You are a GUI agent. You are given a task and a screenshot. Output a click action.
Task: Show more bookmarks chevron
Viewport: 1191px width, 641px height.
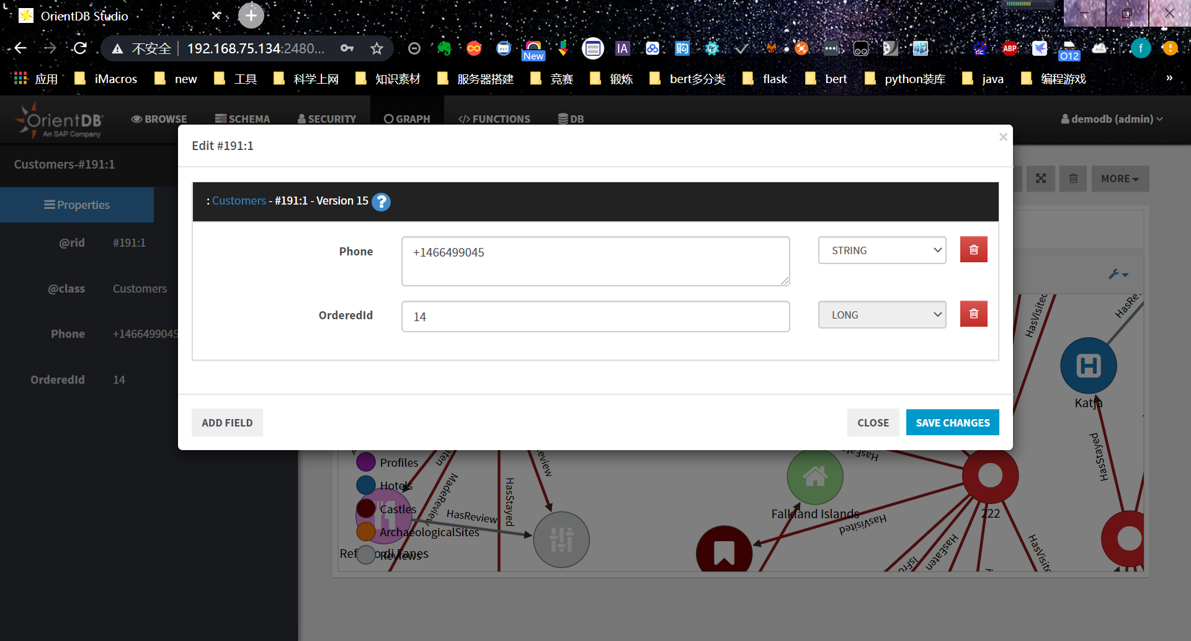pyautogui.click(x=1169, y=78)
